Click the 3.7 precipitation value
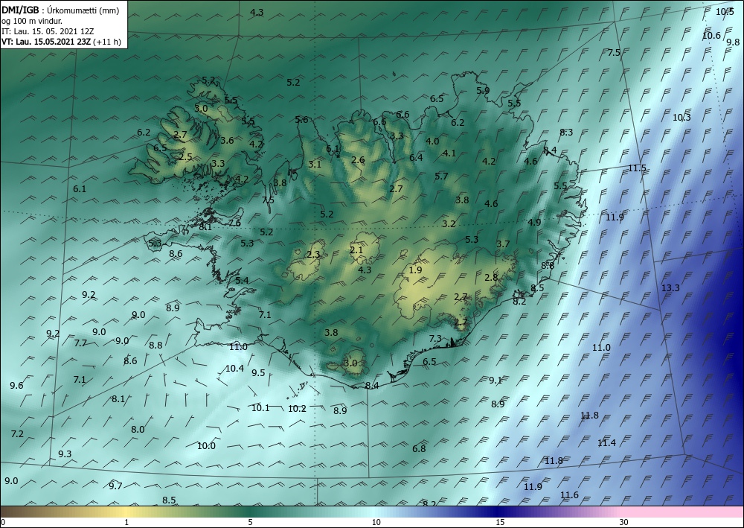 (x=503, y=244)
